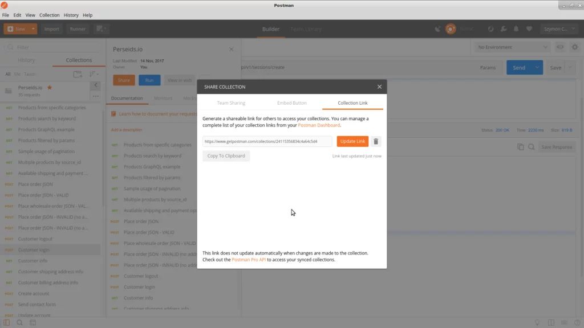Open the console icon in status bar
Viewport: 584px width, 328px height.
point(33,322)
